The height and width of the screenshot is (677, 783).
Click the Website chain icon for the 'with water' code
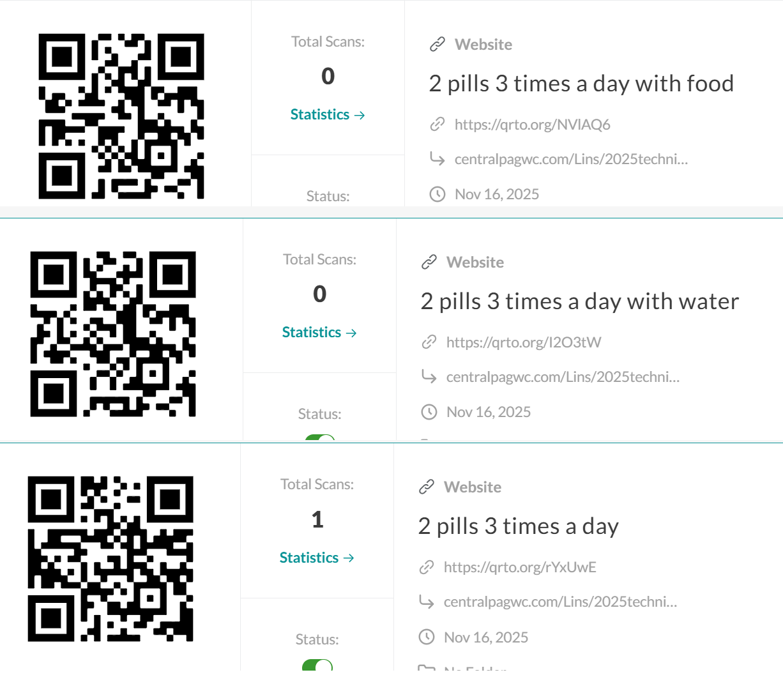429,262
